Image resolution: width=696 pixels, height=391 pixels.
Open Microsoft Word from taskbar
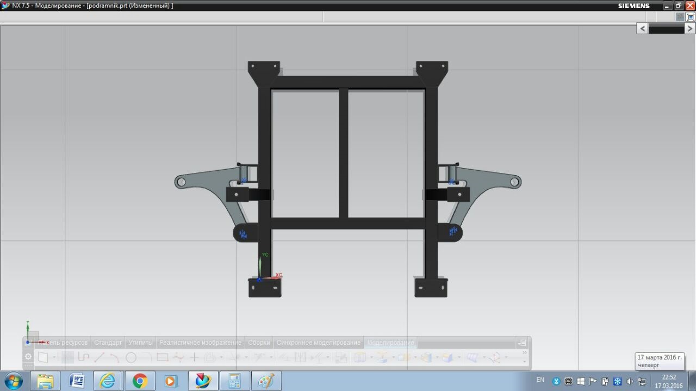point(77,381)
